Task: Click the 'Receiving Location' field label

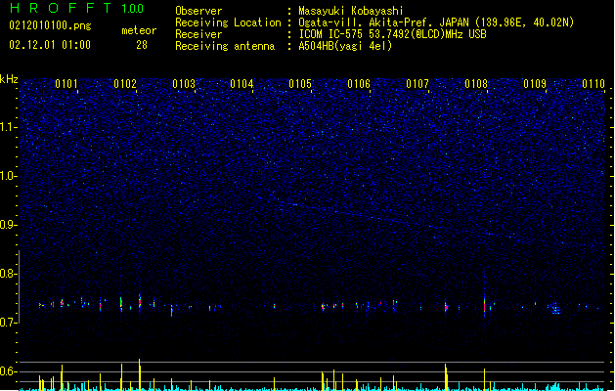Action: pyautogui.click(x=228, y=22)
